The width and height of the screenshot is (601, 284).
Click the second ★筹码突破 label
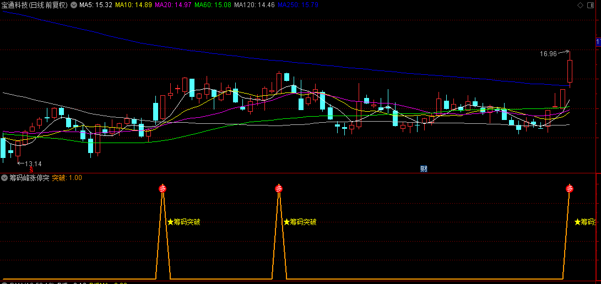(x=300, y=222)
